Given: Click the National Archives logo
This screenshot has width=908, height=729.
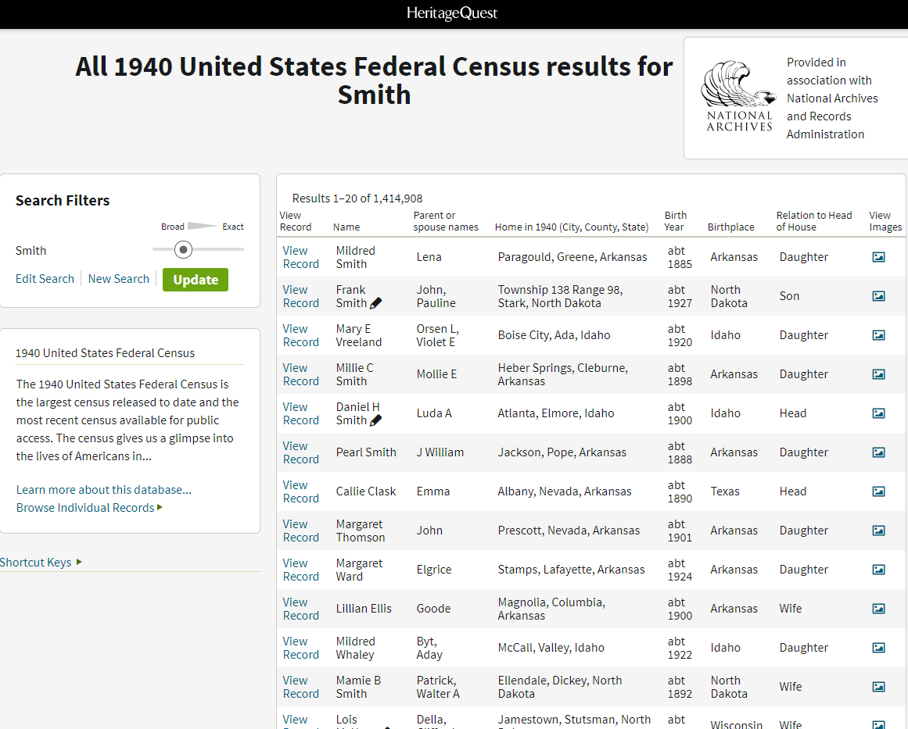Looking at the screenshot, I should pos(739,97).
